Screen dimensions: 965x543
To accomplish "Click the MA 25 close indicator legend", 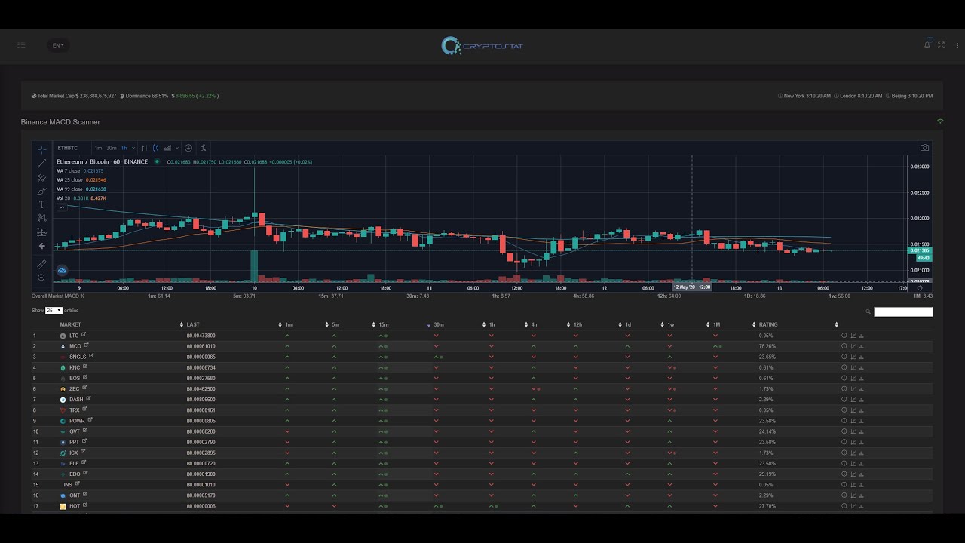I will [81, 180].
